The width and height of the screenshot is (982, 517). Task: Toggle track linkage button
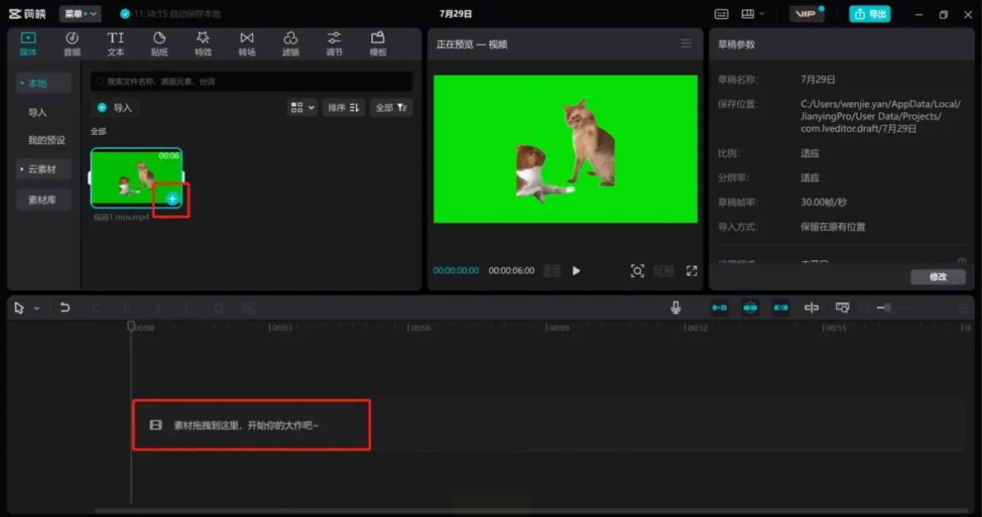point(780,308)
